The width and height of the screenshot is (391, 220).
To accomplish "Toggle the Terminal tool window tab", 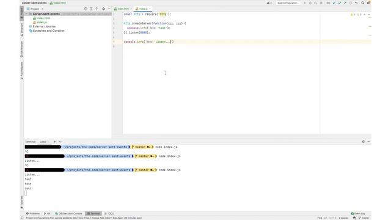I will 93,213.
